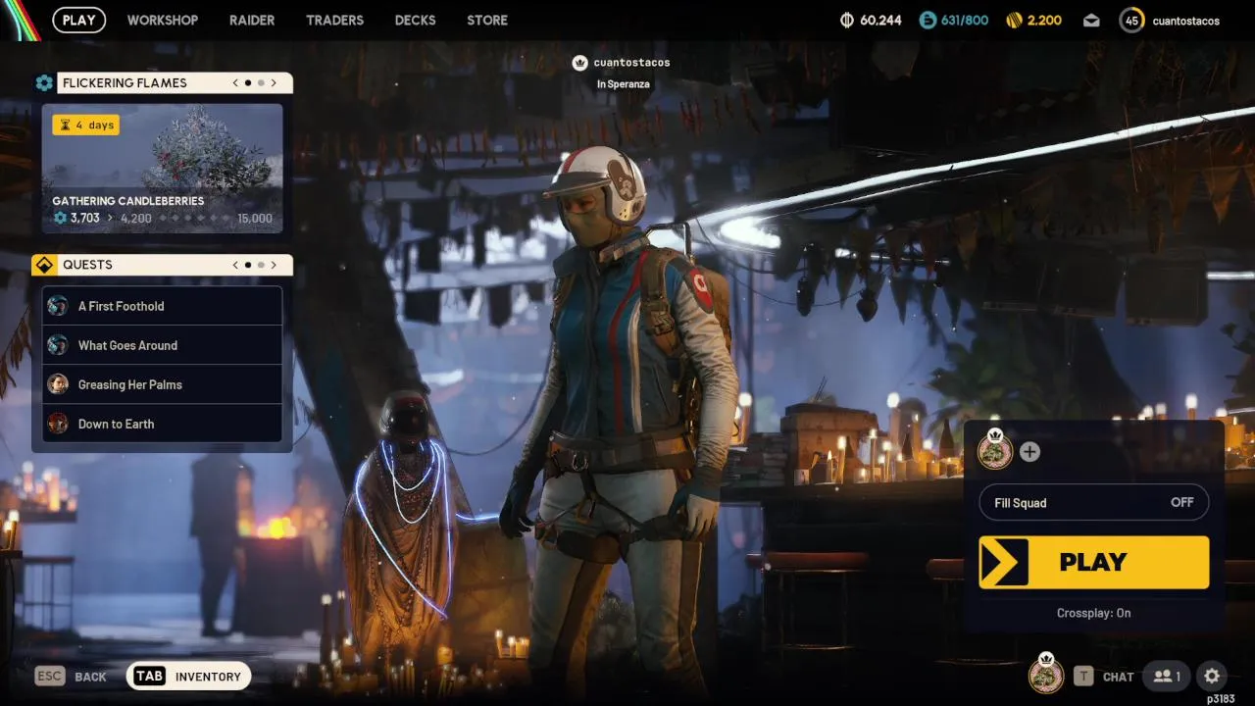The width and height of the screenshot is (1255, 706).
Task: Open the settings gear icon
Action: coord(1212,676)
